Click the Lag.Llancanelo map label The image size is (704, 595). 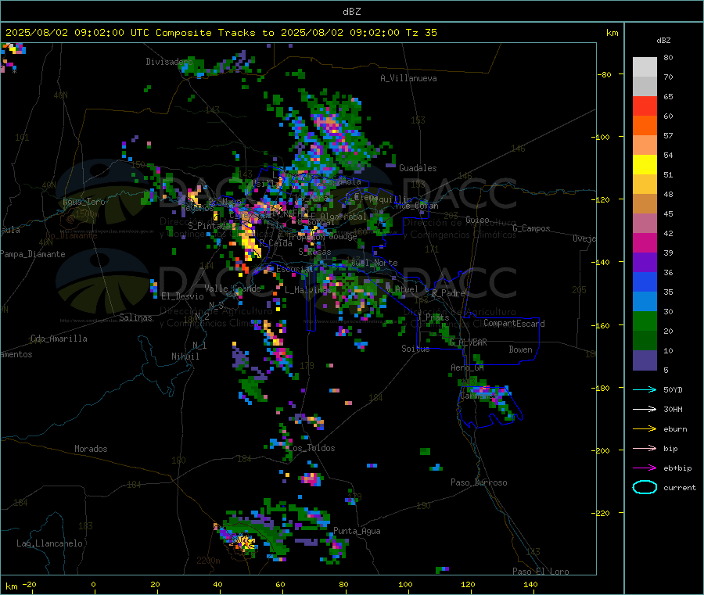pos(49,543)
